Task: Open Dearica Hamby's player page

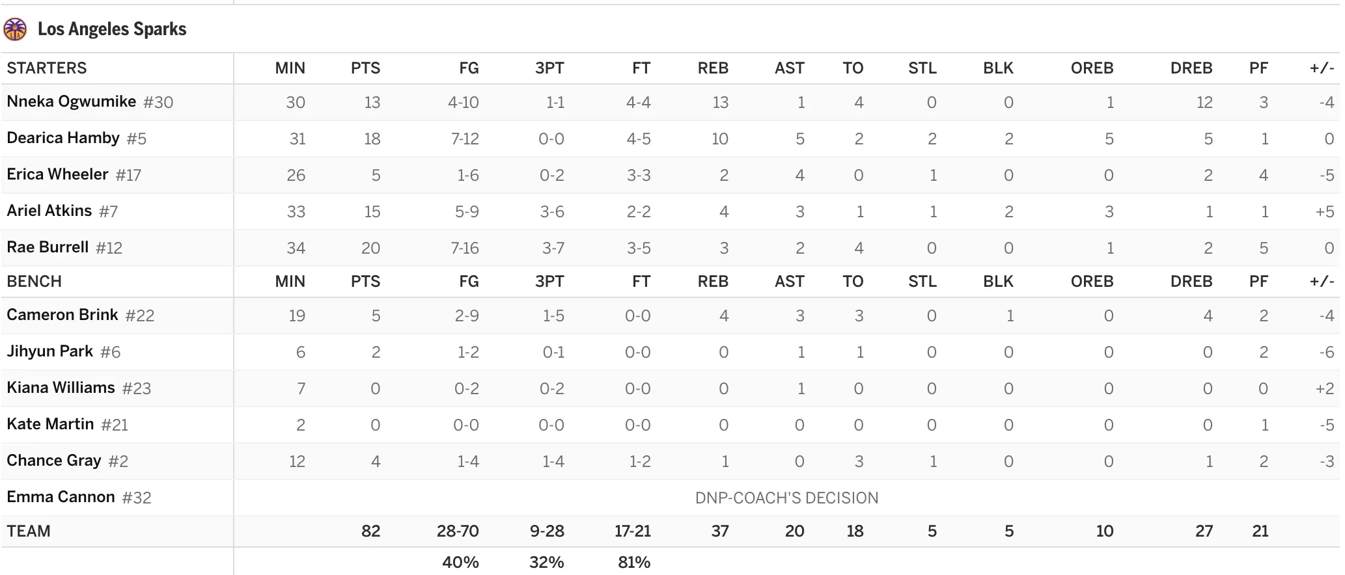Action: click(x=63, y=138)
